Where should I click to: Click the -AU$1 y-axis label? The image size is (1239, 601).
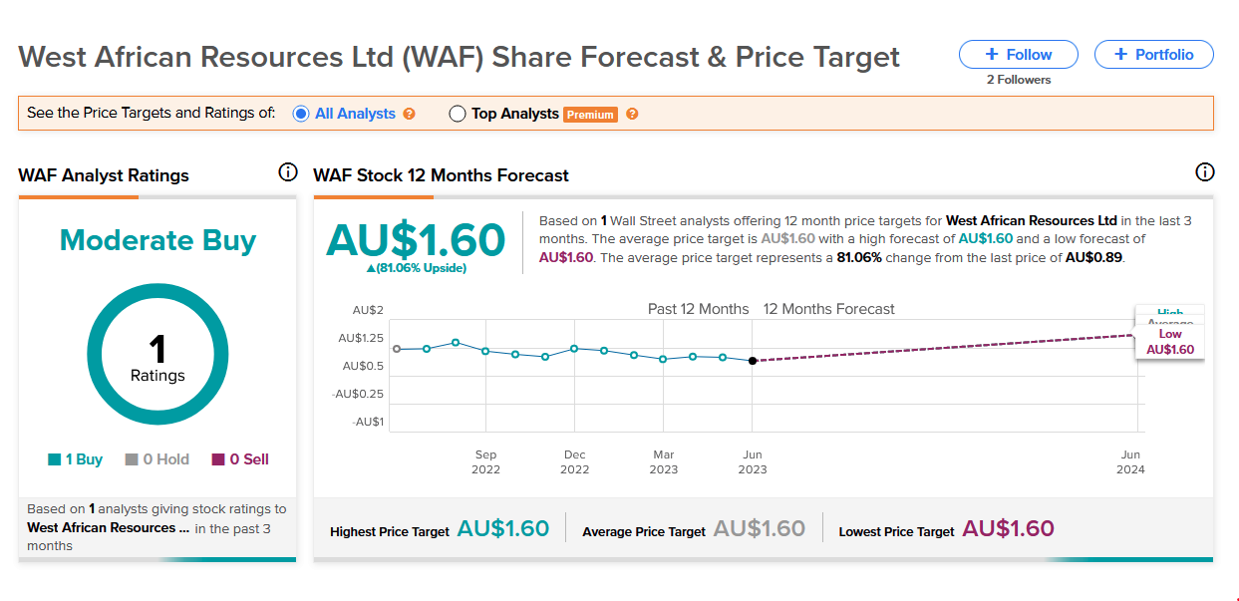point(368,422)
